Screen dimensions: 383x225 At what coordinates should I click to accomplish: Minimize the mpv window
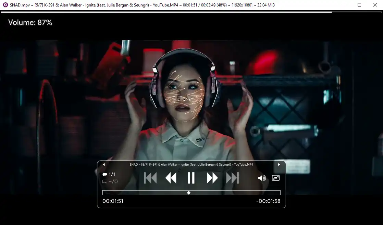pos(344,5)
